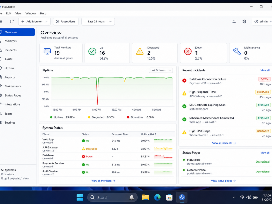The height and width of the screenshot is (204, 272).
Task: Click the Downtime legend entry
Action: point(140,117)
